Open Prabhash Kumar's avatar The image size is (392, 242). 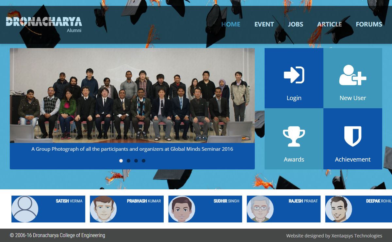[103, 209]
